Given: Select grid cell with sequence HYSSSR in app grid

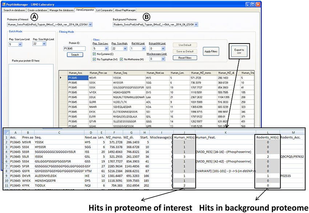Looking at the screenshot, I should point(129,83).
